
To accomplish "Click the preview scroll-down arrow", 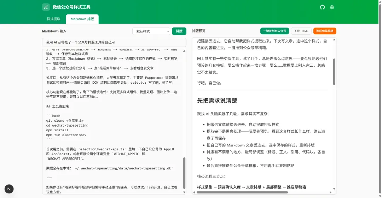I will click(x=334, y=188).
